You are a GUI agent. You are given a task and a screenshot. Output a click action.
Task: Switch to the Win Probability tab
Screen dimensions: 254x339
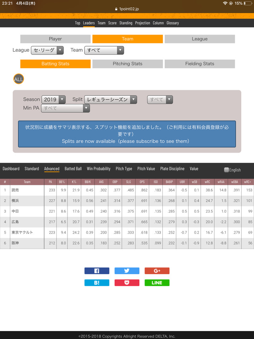pyautogui.click(x=98, y=169)
